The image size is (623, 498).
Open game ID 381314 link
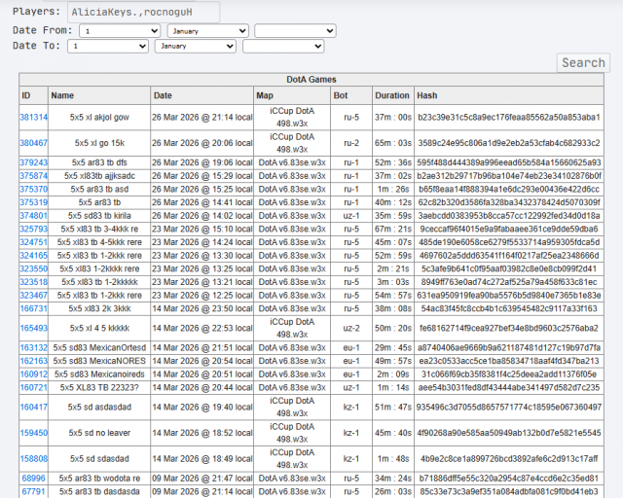(34, 117)
